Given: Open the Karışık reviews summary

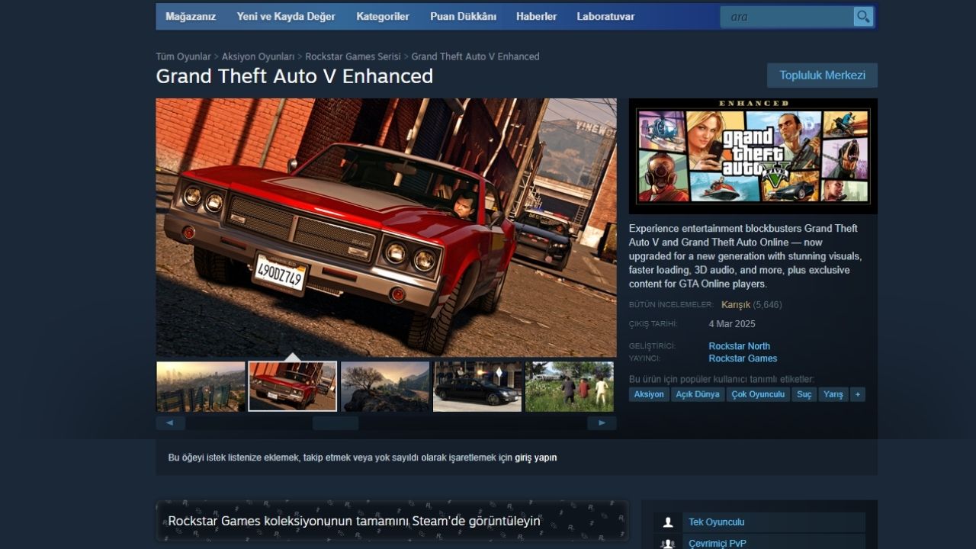Looking at the screenshot, I should point(736,304).
